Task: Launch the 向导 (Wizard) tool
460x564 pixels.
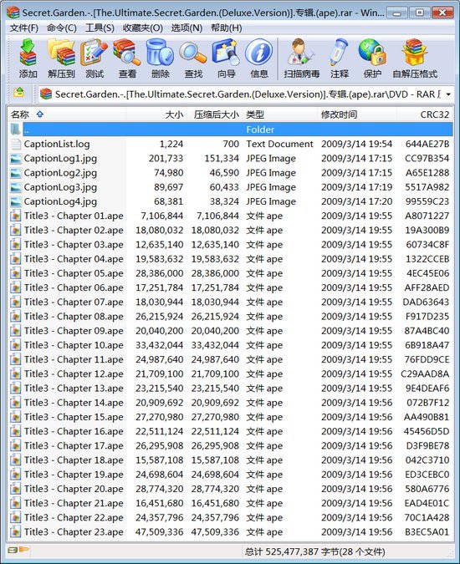Action: click(x=227, y=58)
